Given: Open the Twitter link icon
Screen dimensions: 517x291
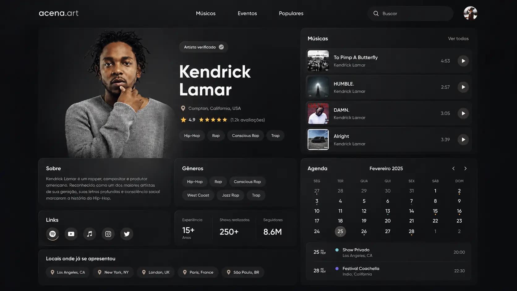Looking at the screenshot, I should (x=127, y=234).
